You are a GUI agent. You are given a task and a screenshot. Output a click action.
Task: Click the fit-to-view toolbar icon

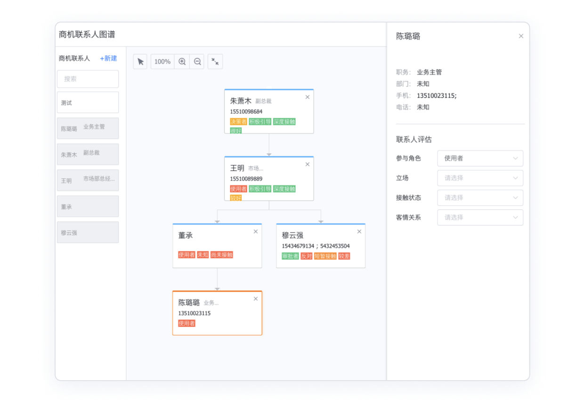(215, 62)
